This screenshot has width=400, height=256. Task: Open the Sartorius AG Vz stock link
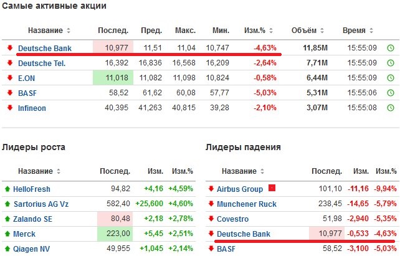(41, 204)
